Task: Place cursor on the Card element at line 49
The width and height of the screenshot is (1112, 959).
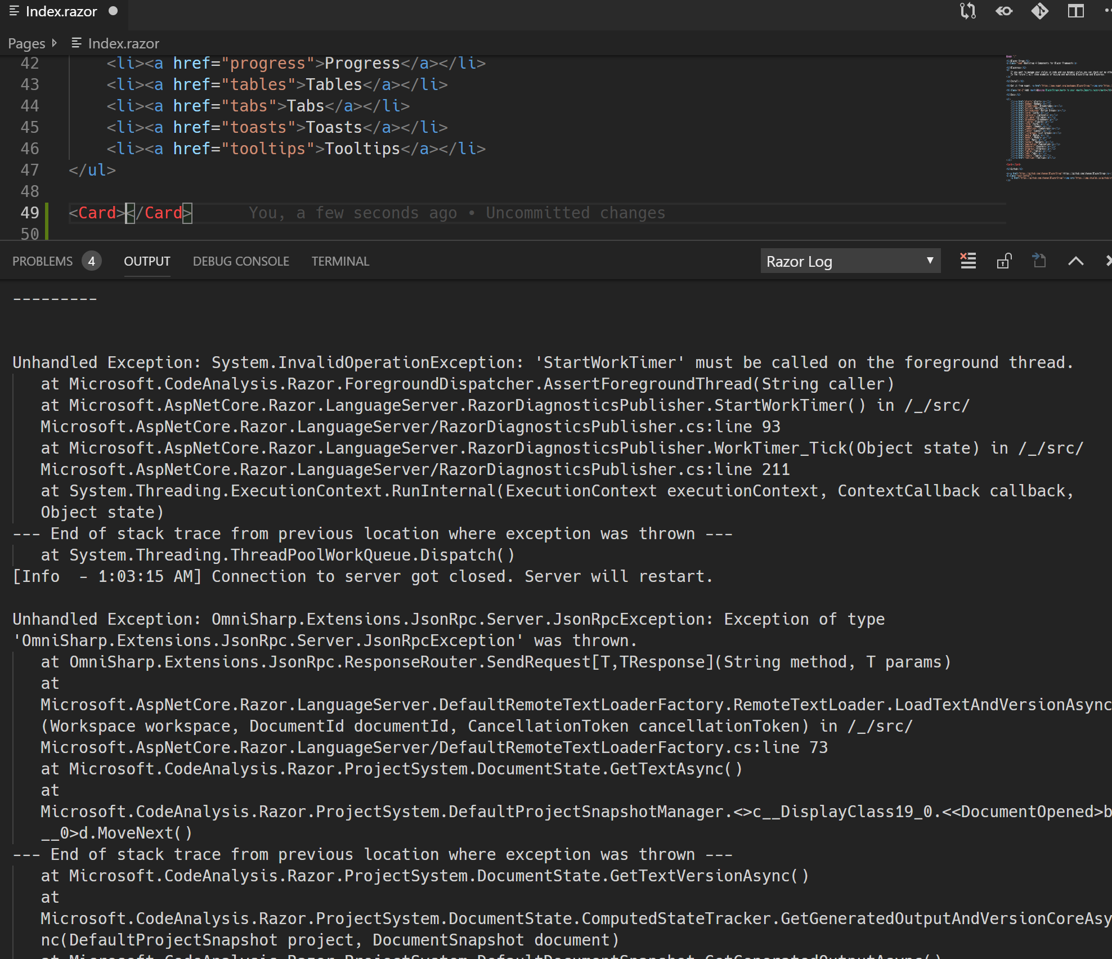Action: coord(98,213)
